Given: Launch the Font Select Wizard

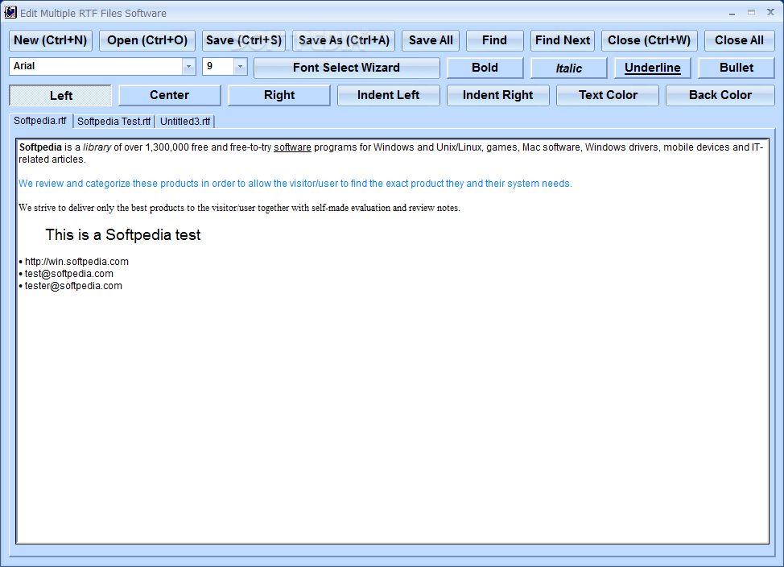Looking at the screenshot, I should point(346,68).
